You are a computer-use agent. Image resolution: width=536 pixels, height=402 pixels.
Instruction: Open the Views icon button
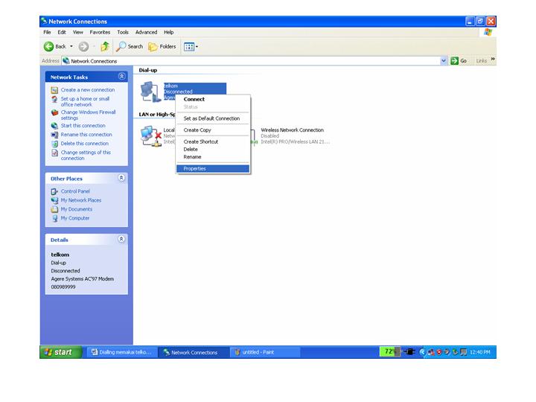click(x=188, y=46)
